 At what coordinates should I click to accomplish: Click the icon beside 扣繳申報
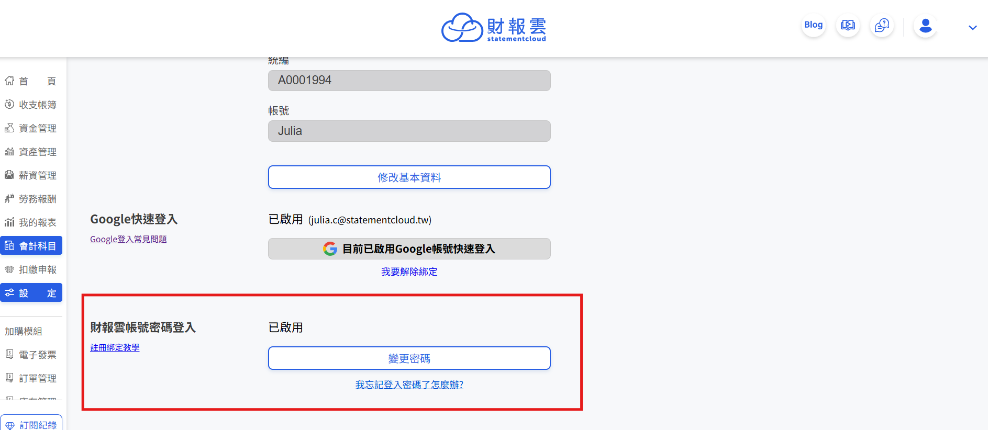pyautogui.click(x=9, y=269)
